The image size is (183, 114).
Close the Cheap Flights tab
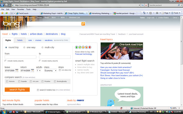pos(87,13)
